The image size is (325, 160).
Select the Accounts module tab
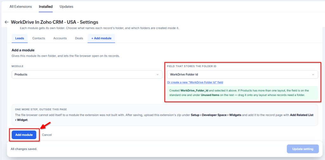click(60, 38)
